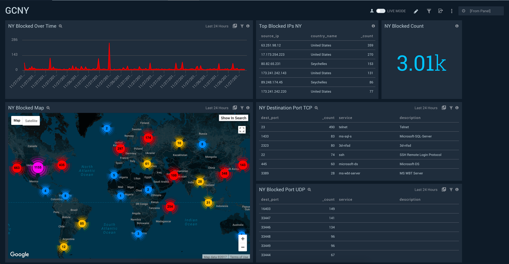Open the three-dot more options menu

click(452, 11)
